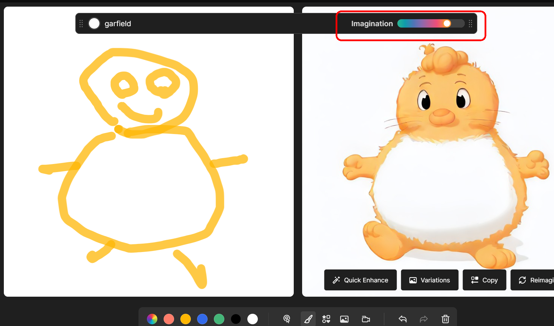
Task: Undo the last stroke
Action: pos(403,319)
